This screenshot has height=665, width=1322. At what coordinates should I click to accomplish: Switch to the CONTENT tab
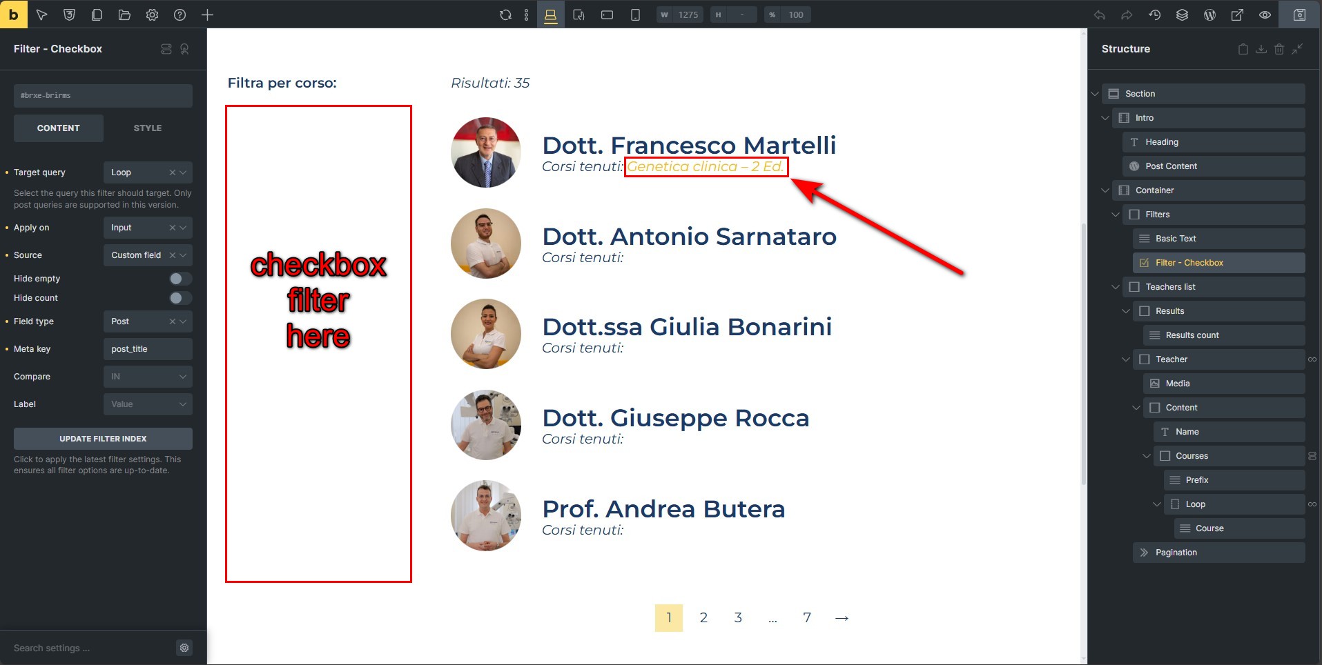59,128
